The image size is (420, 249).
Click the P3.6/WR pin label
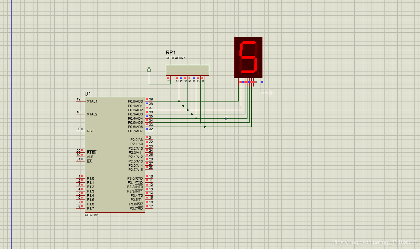(136, 204)
